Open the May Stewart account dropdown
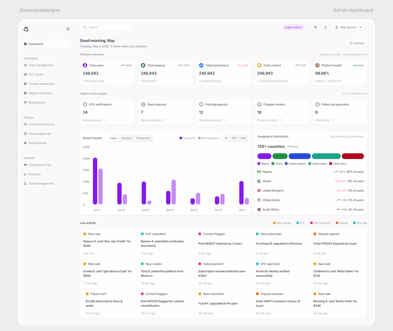 click(348, 27)
